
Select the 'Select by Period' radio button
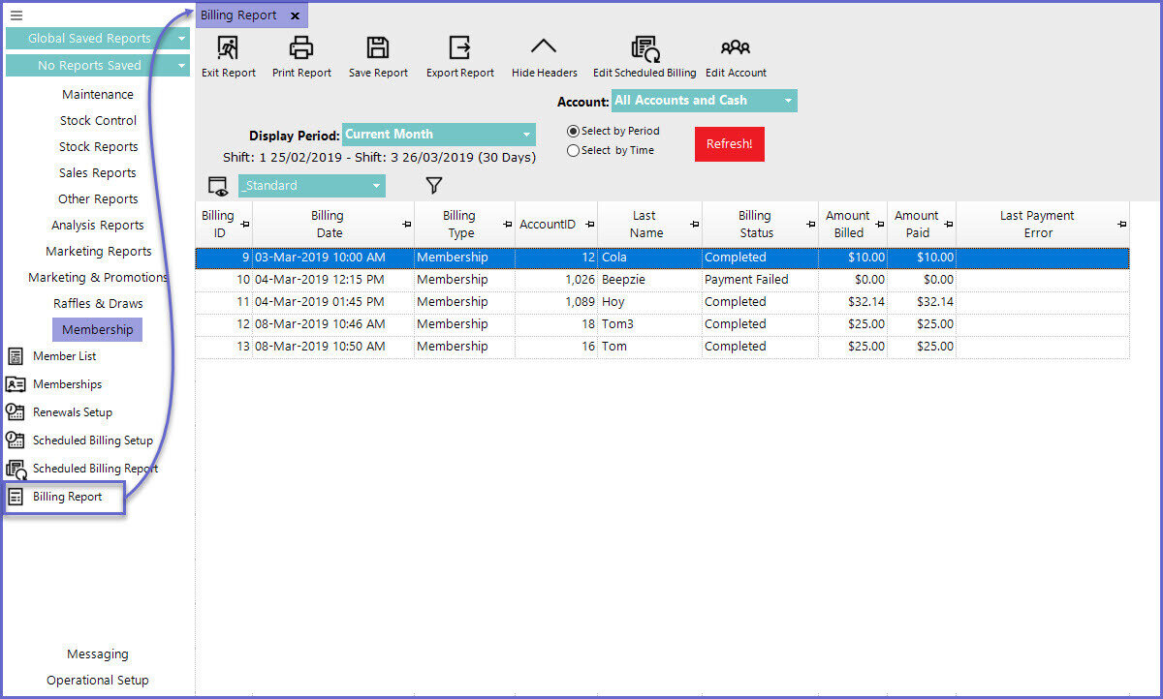(574, 131)
